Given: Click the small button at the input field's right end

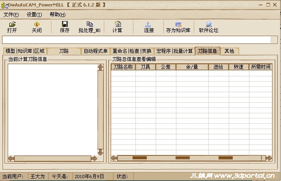Looking at the screenshot, I should (x=274, y=40).
